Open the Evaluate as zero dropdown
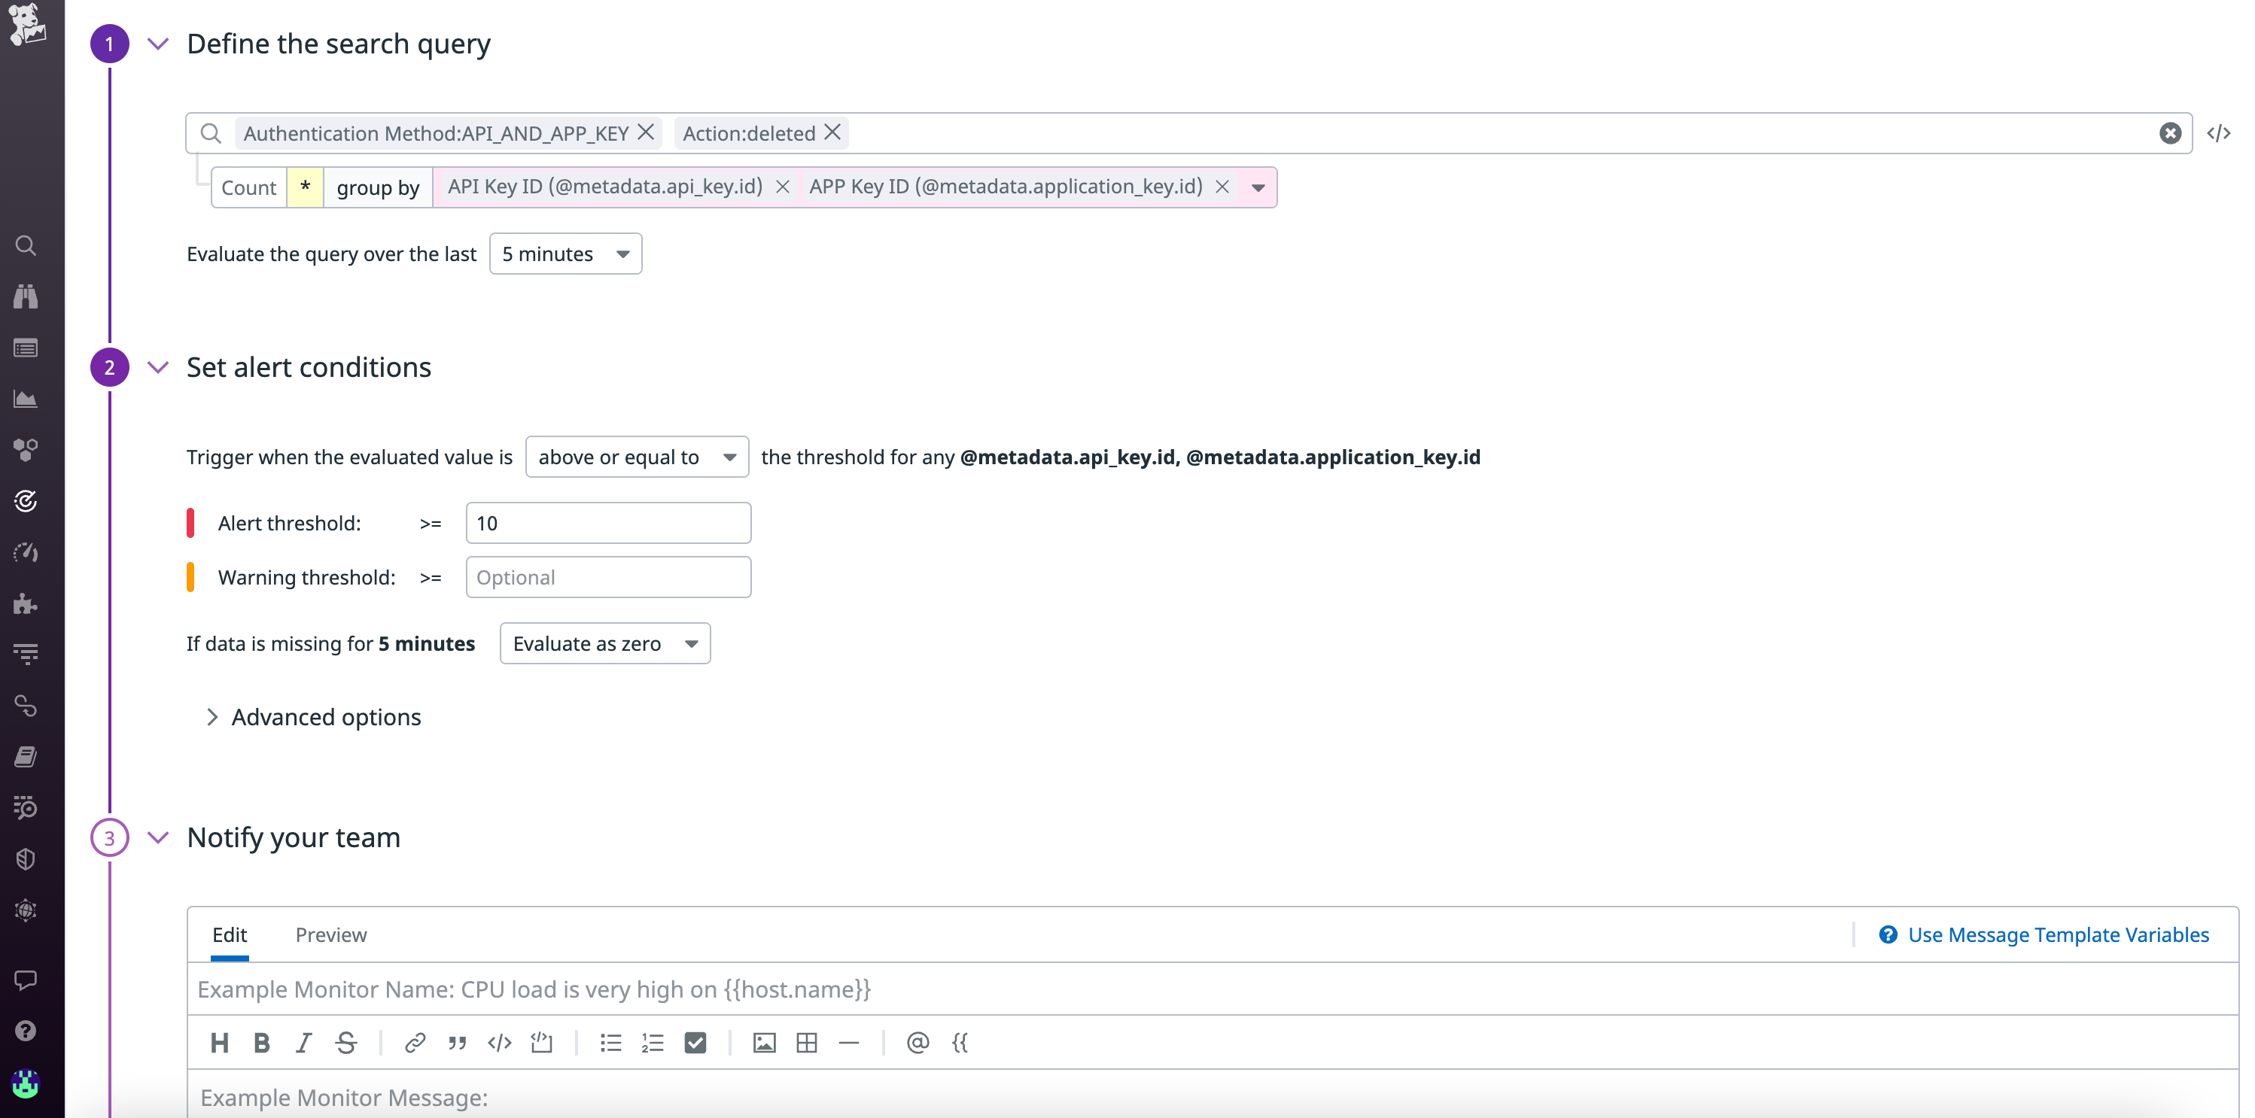The height and width of the screenshot is (1118, 2255). [x=604, y=643]
